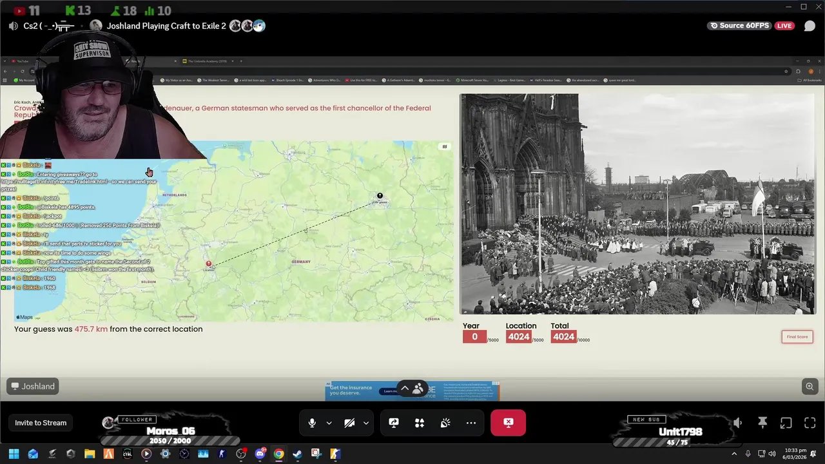The width and height of the screenshot is (825, 464).
Task: Click the black correct-location pin on the map
Action: [x=380, y=196]
